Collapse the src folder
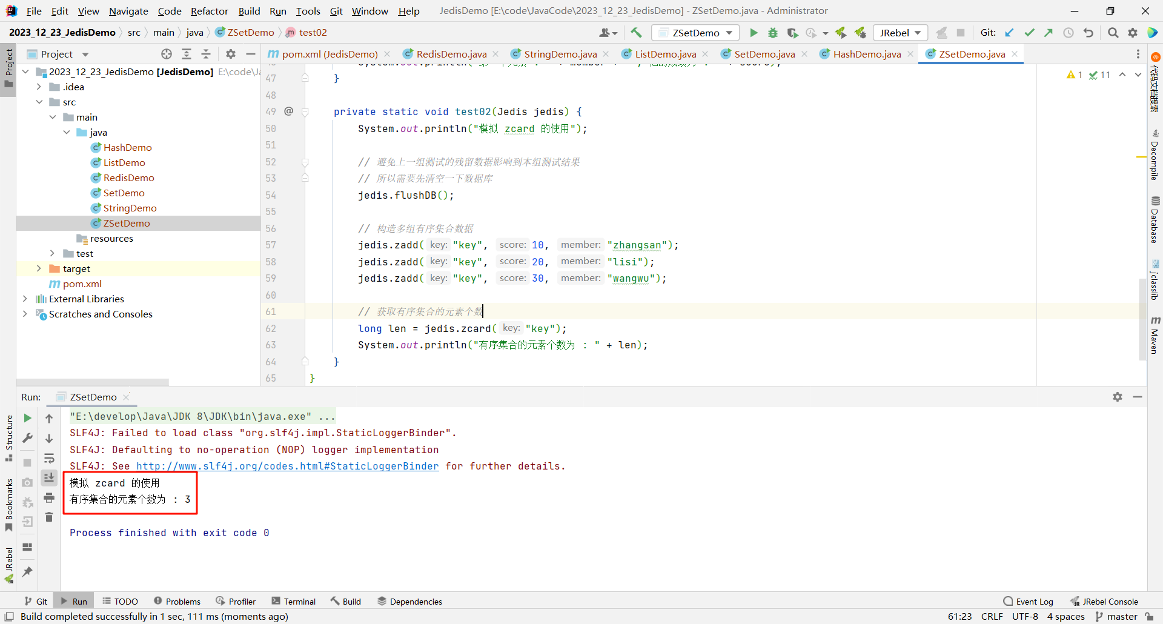1163x624 pixels. (x=39, y=102)
